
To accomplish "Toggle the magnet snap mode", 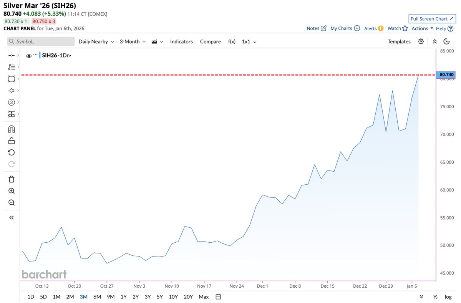I will pyautogui.click(x=11, y=129).
